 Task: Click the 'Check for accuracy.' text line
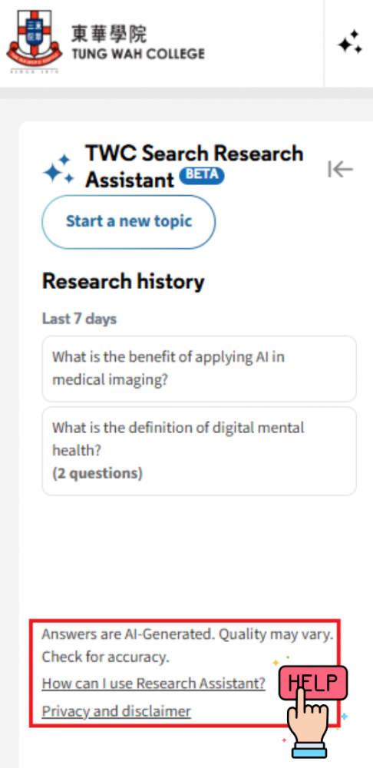106,657
